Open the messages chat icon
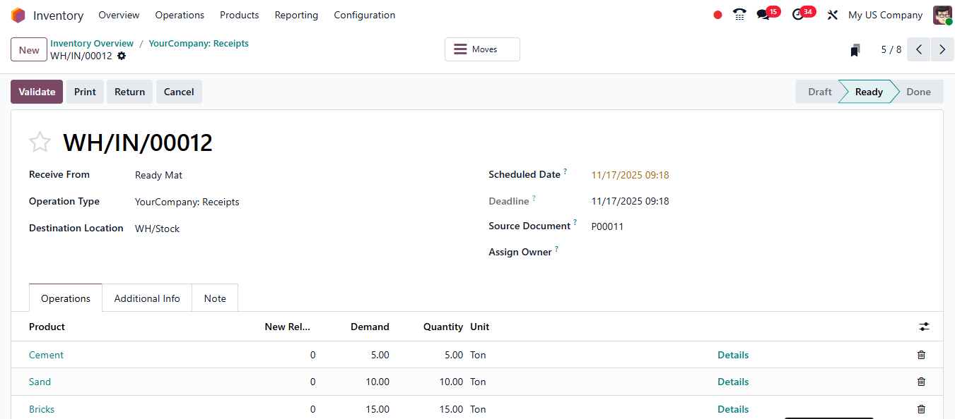This screenshot has height=419, width=955. click(x=763, y=15)
